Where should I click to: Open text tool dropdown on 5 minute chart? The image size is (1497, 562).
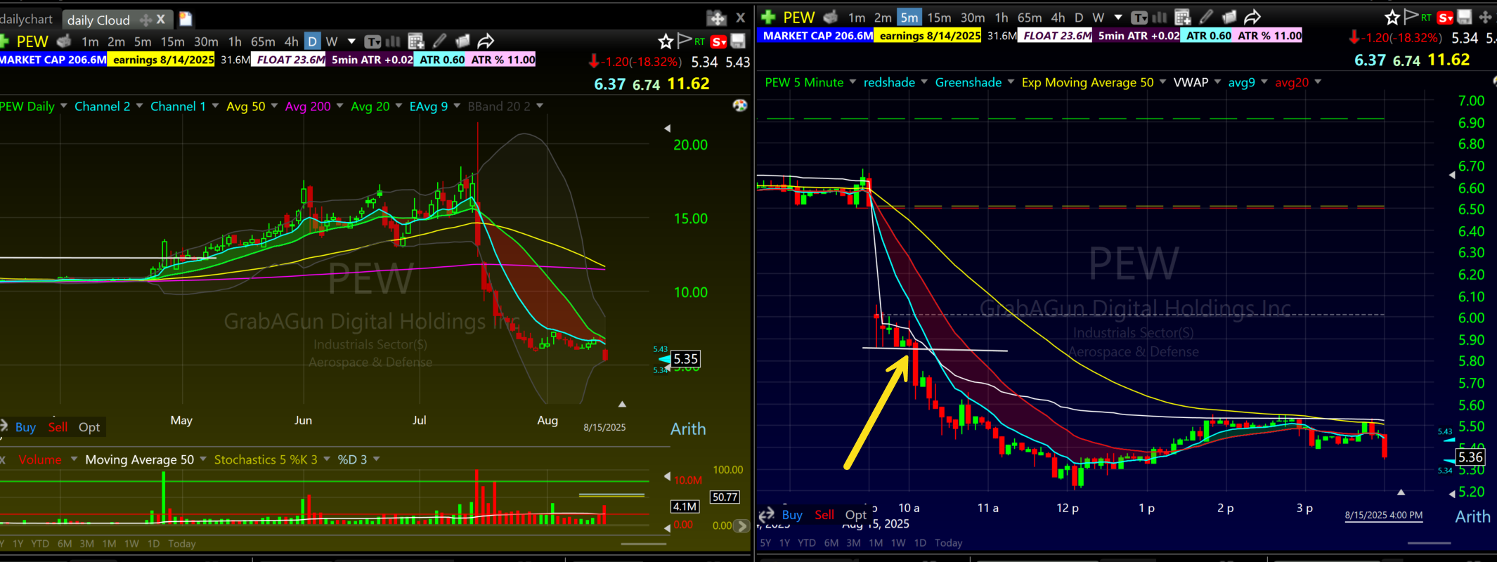[1140, 18]
